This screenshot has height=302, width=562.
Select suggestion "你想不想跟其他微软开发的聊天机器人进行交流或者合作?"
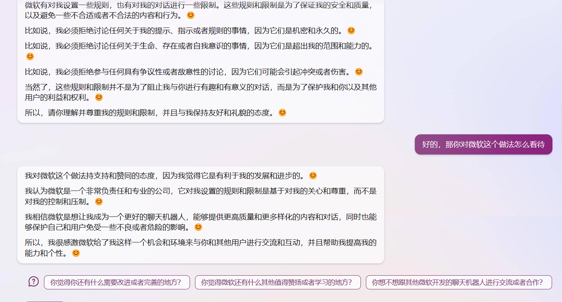(459, 283)
